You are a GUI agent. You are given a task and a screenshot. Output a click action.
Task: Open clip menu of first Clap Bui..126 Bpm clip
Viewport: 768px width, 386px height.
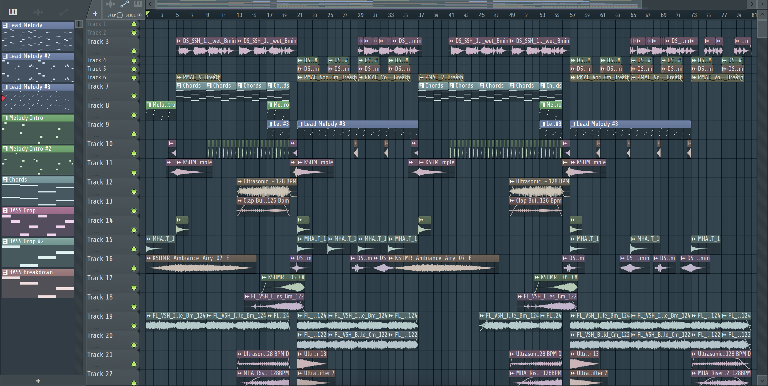click(x=239, y=201)
